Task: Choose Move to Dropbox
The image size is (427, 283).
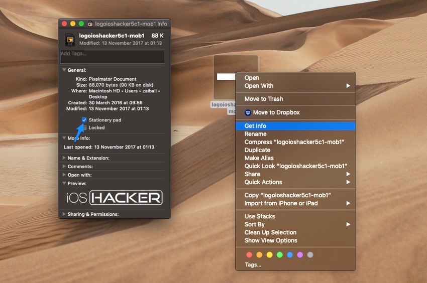Action: click(x=295, y=112)
